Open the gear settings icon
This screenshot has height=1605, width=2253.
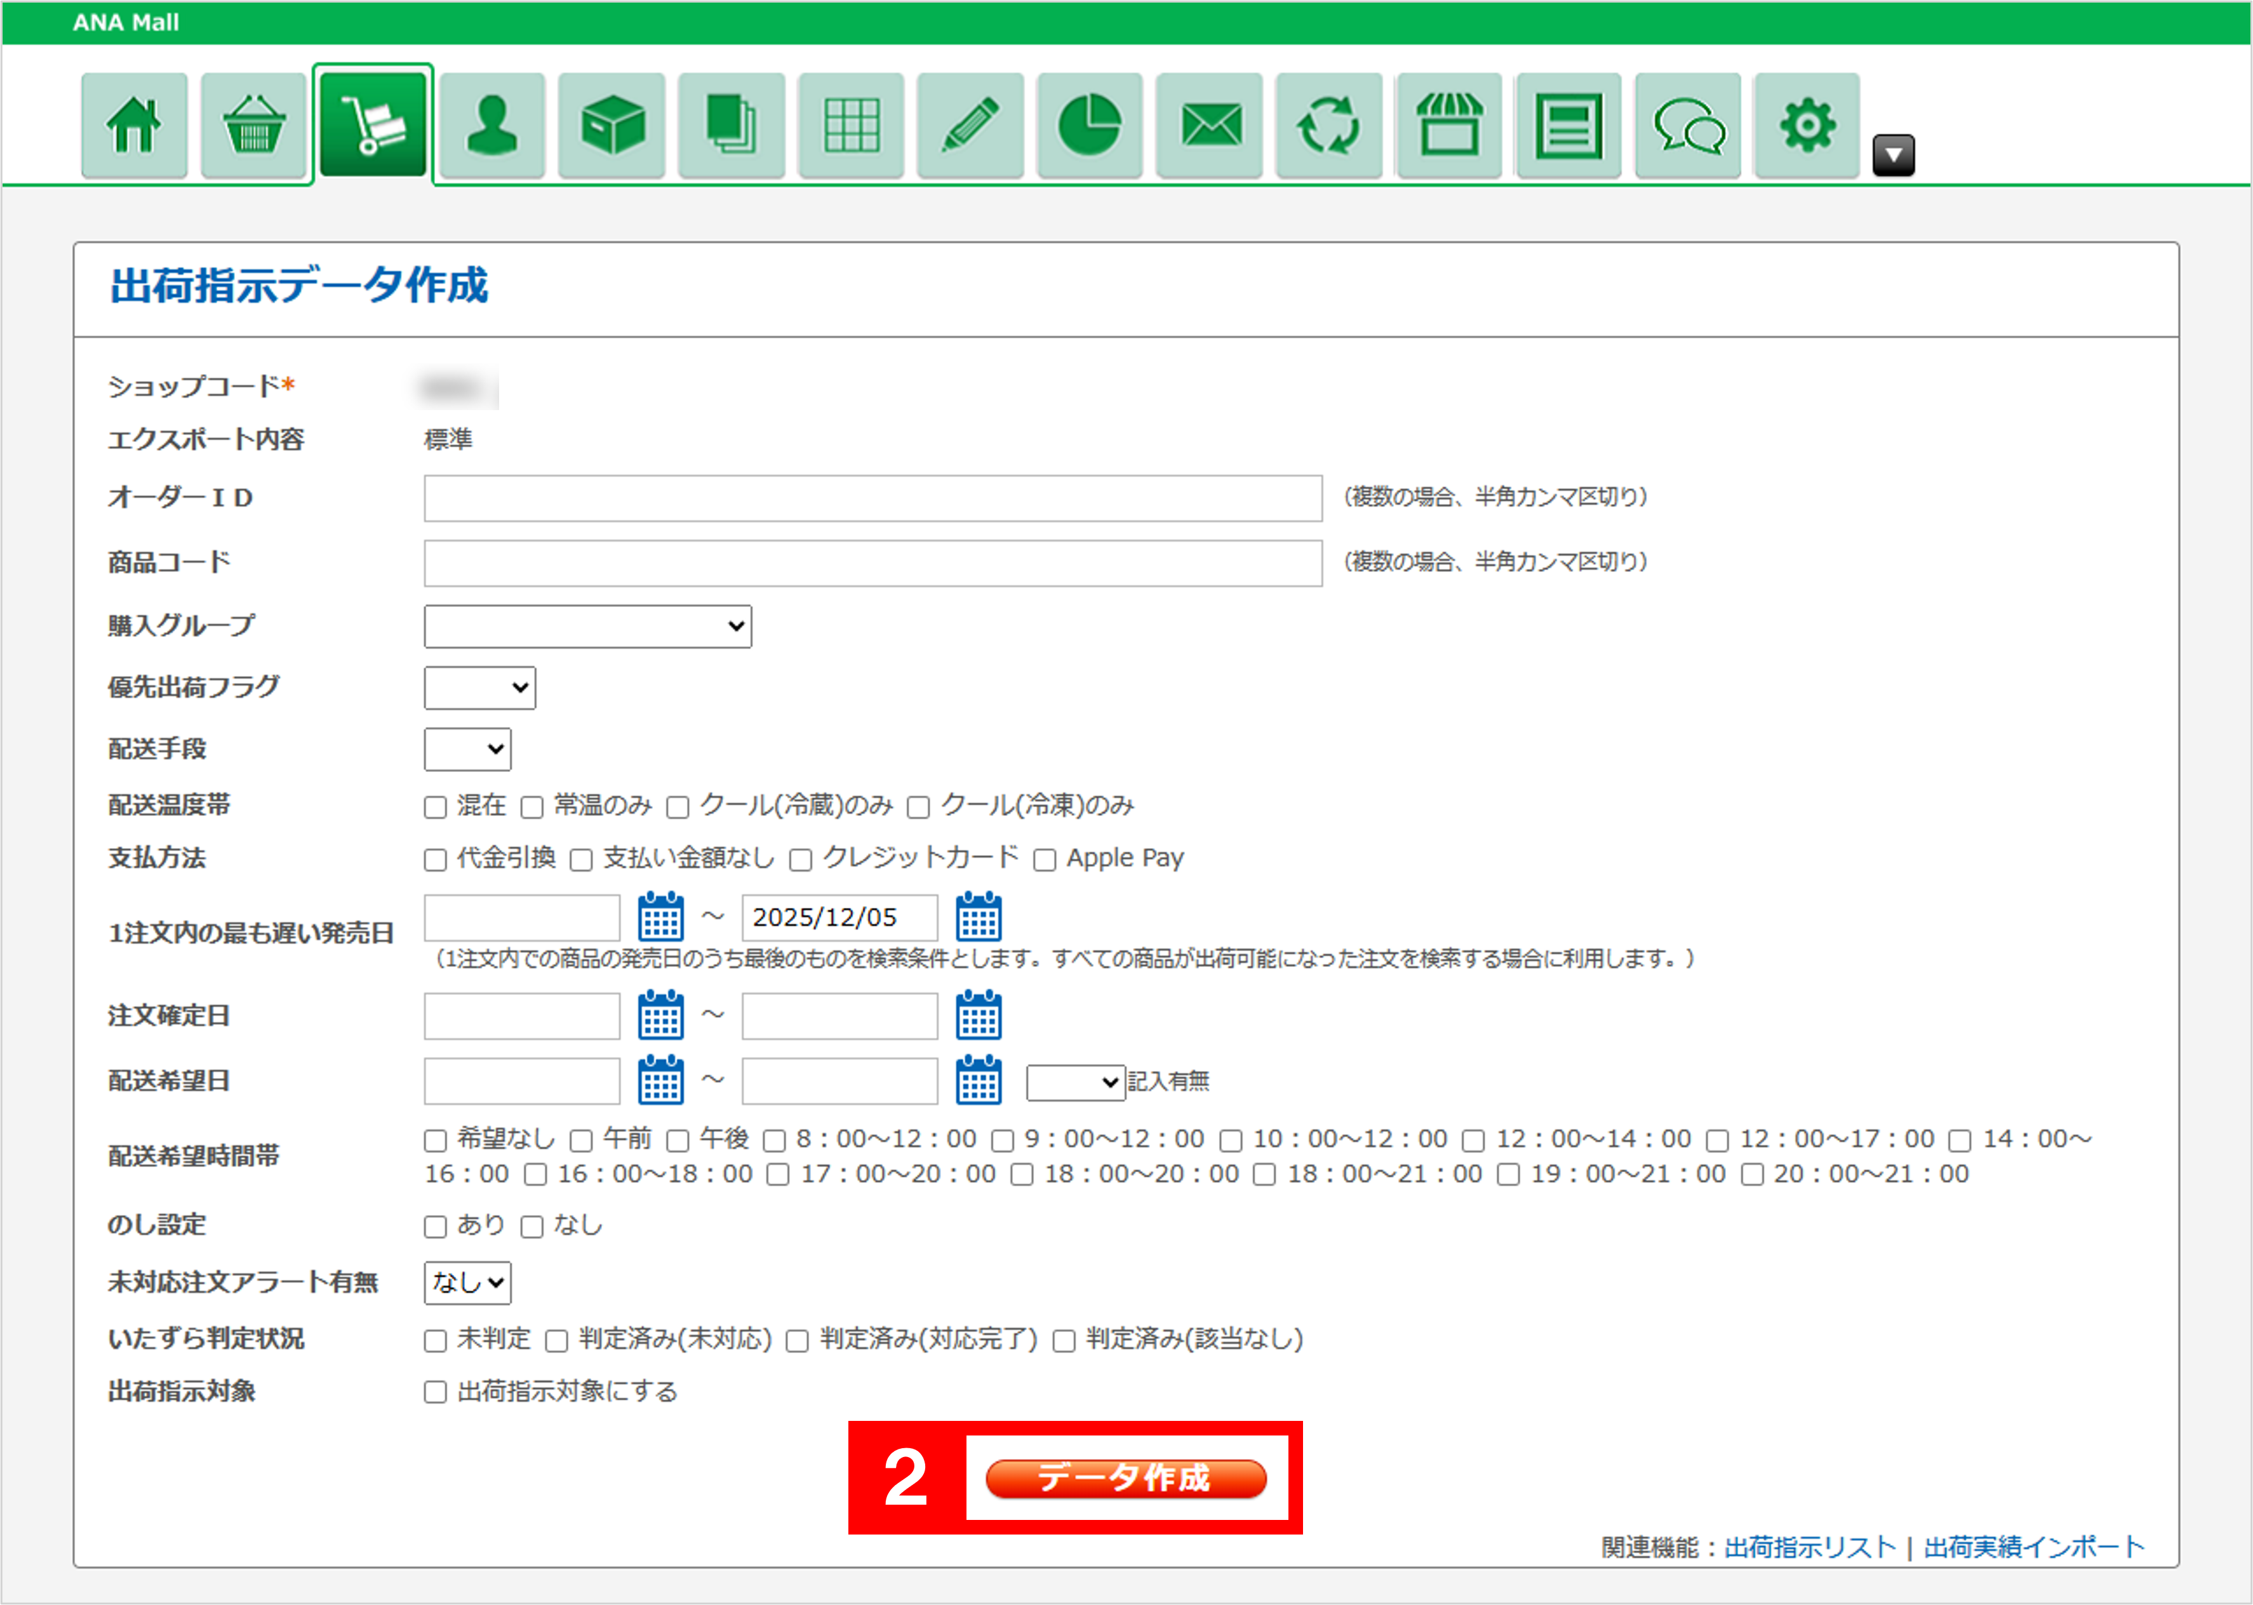tap(1806, 126)
